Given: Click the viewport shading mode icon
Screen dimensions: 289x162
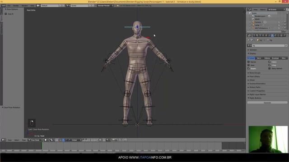Looking at the screenshot, I should 46,140.
